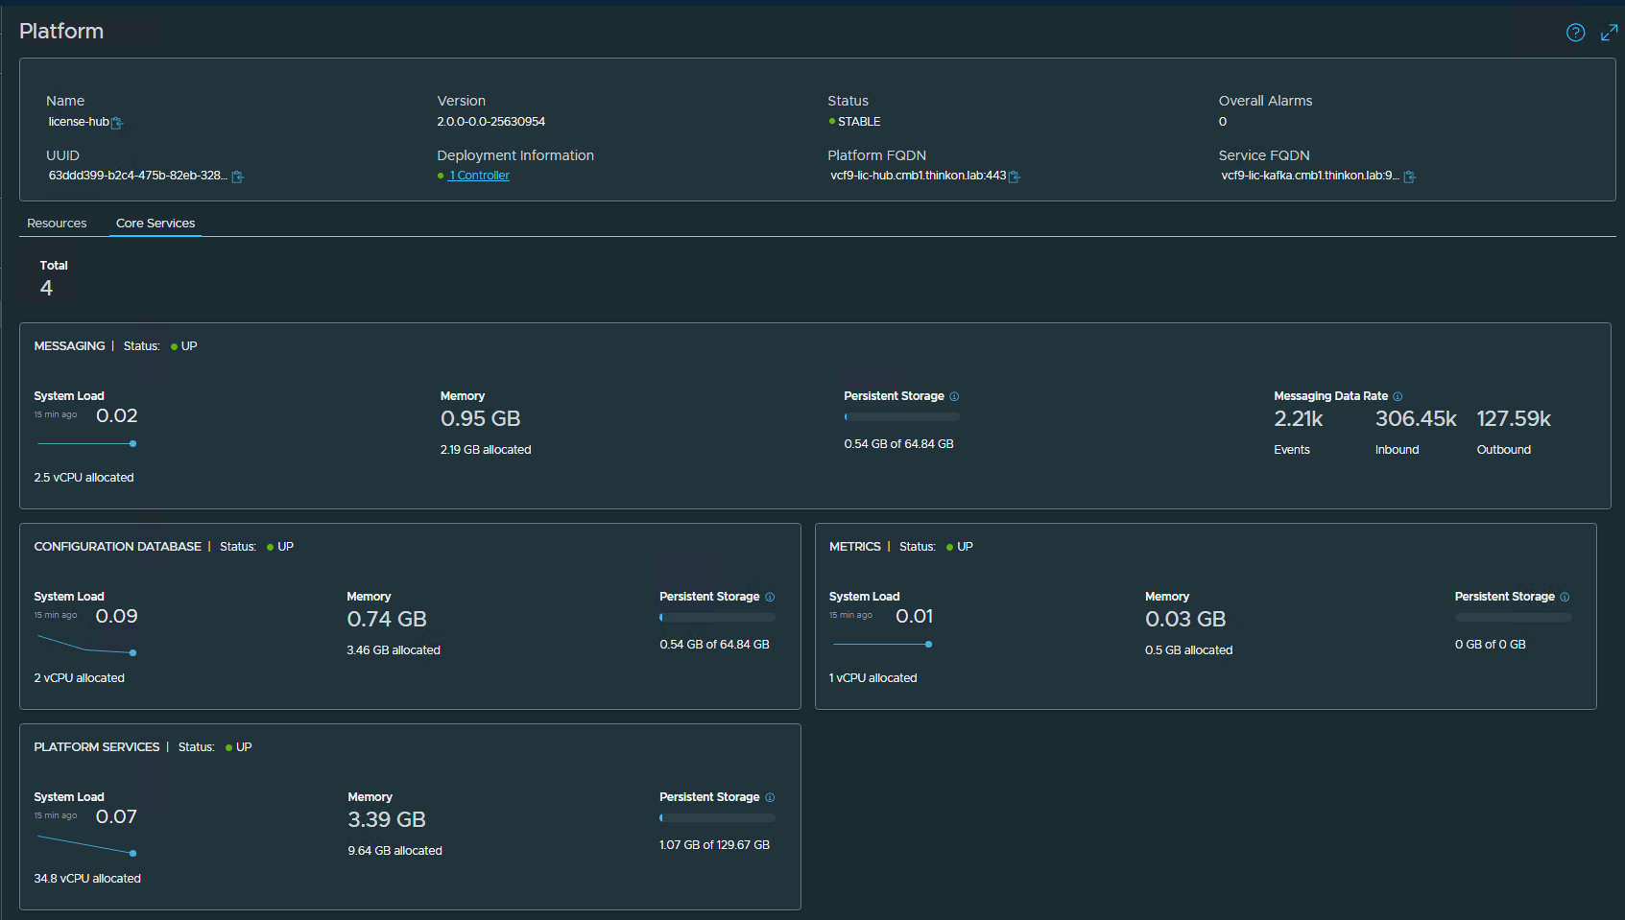The height and width of the screenshot is (920, 1625).
Task: Click the 2.5 vCPU allocated text
Action: pyautogui.click(x=84, y=478)
